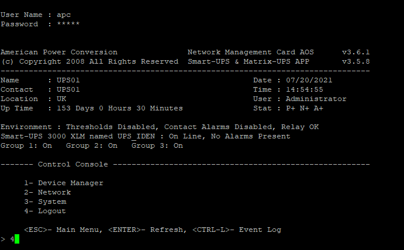Click the green cursor at the prompt
404x250 pixels.
17,239
